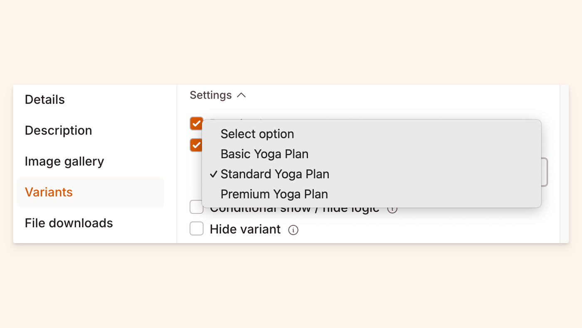
Task: Click the vertical scrollbar at panel's right edge
Action: 564,164
